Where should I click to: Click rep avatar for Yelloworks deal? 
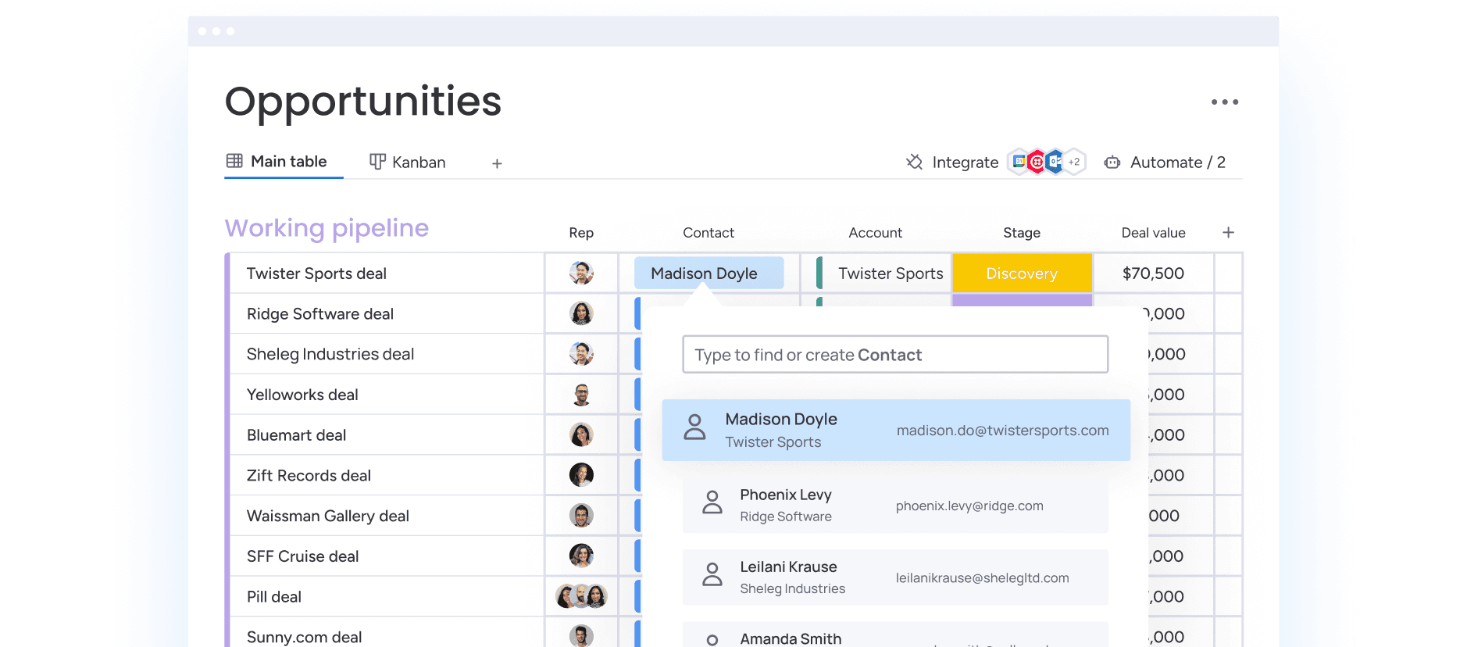581,395
